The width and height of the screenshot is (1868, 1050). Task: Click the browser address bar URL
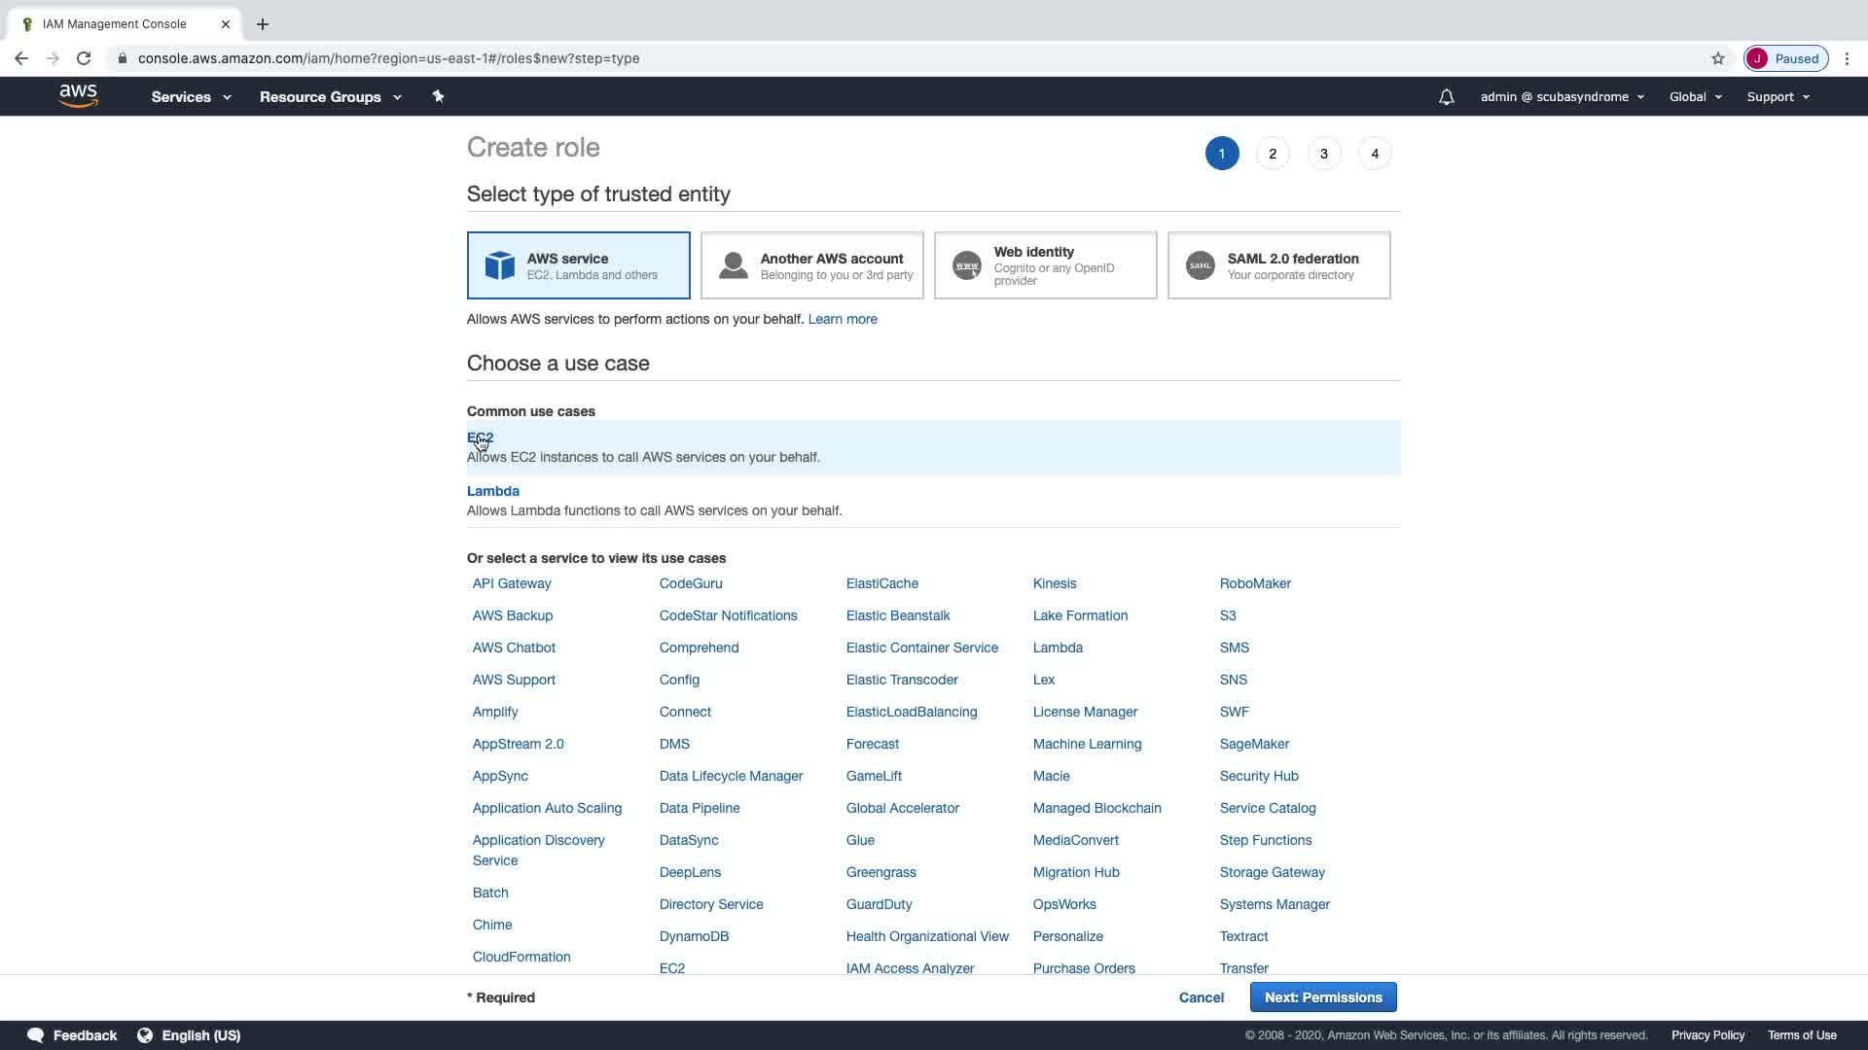coord(388,58)
